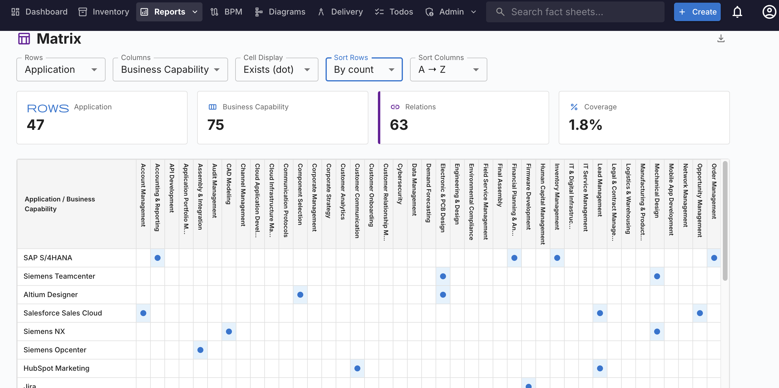This screenshot has height=388, width=779.
Task: Click the matrix vertical scrollbar
Action: [725, 221]
